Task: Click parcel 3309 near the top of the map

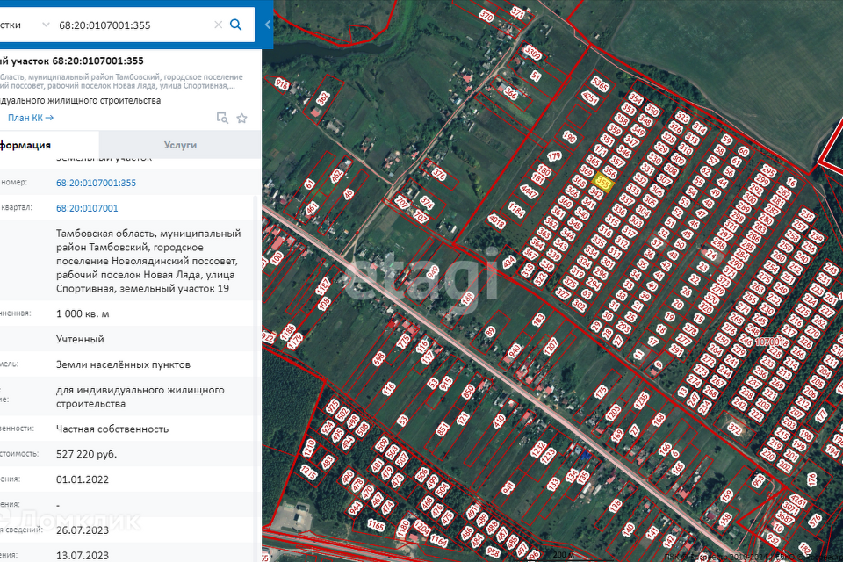Action: coord(532,54)
